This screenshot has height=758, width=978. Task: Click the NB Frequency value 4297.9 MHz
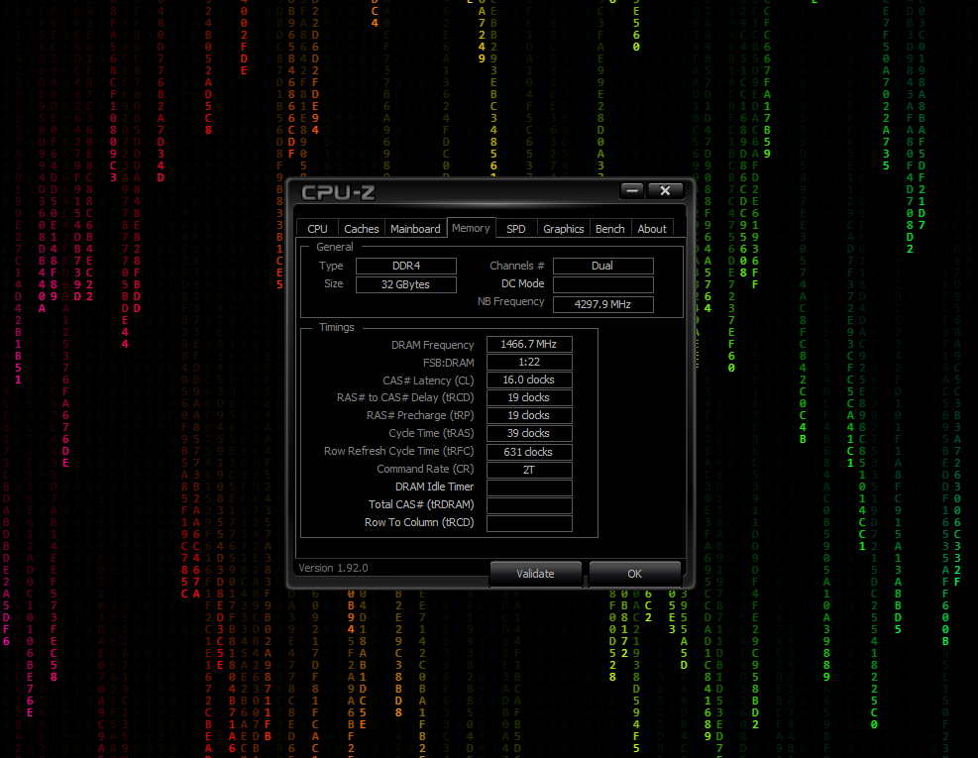pyautogui.click(x=603, y=304)
